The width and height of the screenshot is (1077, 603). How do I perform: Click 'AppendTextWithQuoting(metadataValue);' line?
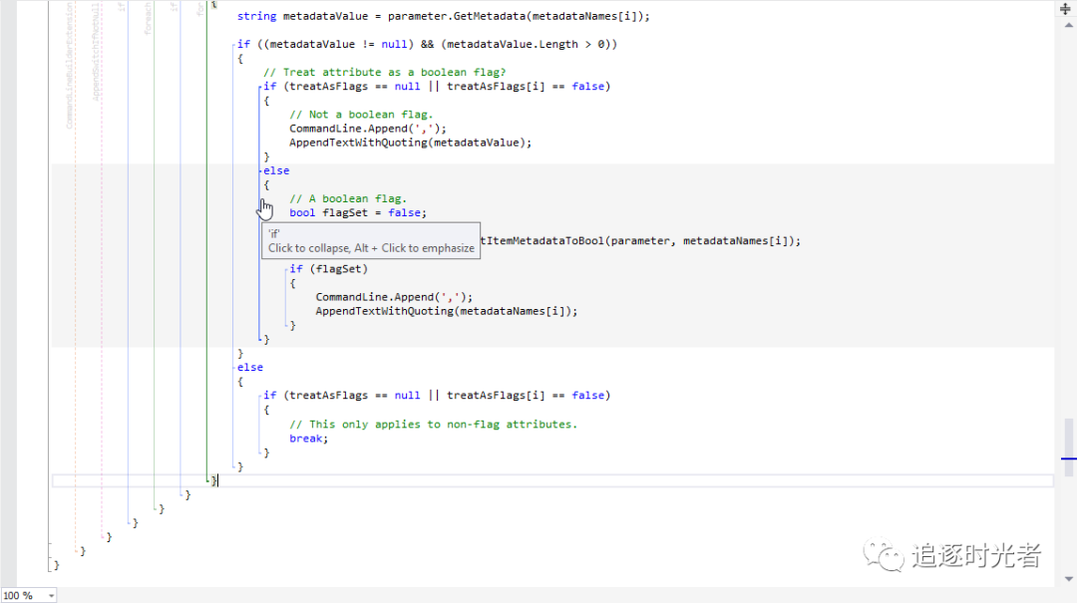pyautogui.click(x=410, y=143)
